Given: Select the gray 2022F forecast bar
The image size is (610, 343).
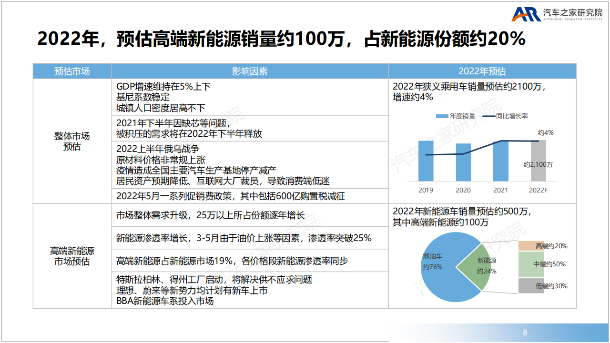Looking at the screenshot, I should 539,161.
